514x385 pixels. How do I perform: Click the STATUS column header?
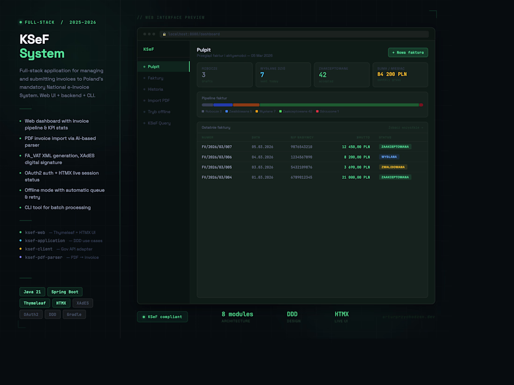385,138
